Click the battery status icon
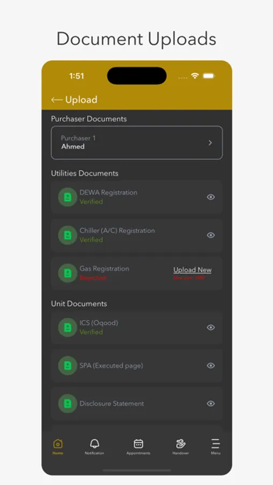 pos(209,76)
